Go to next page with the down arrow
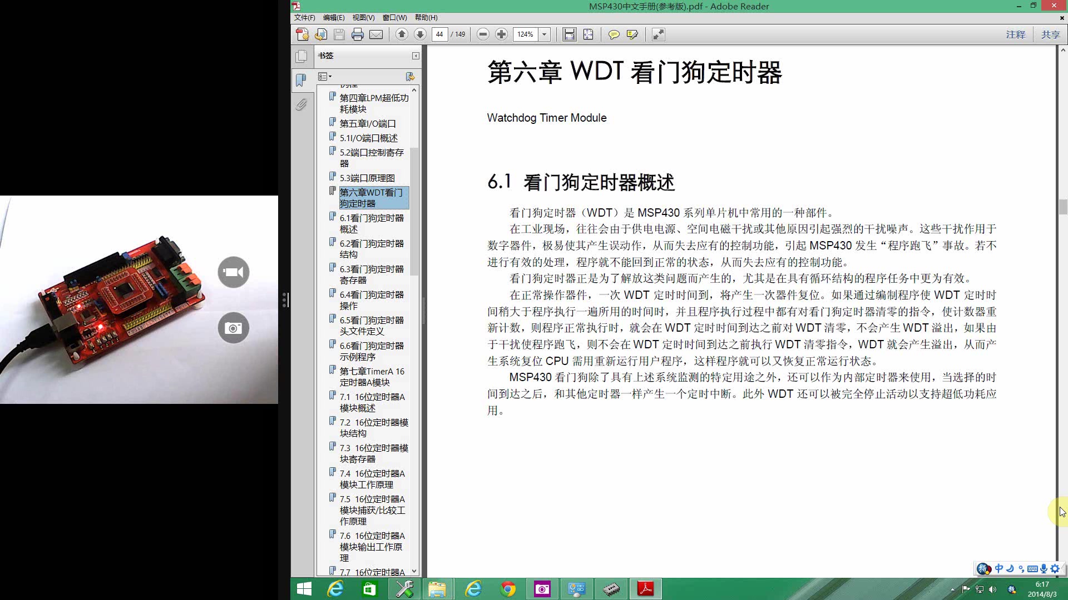This screenshot has height=600, width=1068. [421, 34]
